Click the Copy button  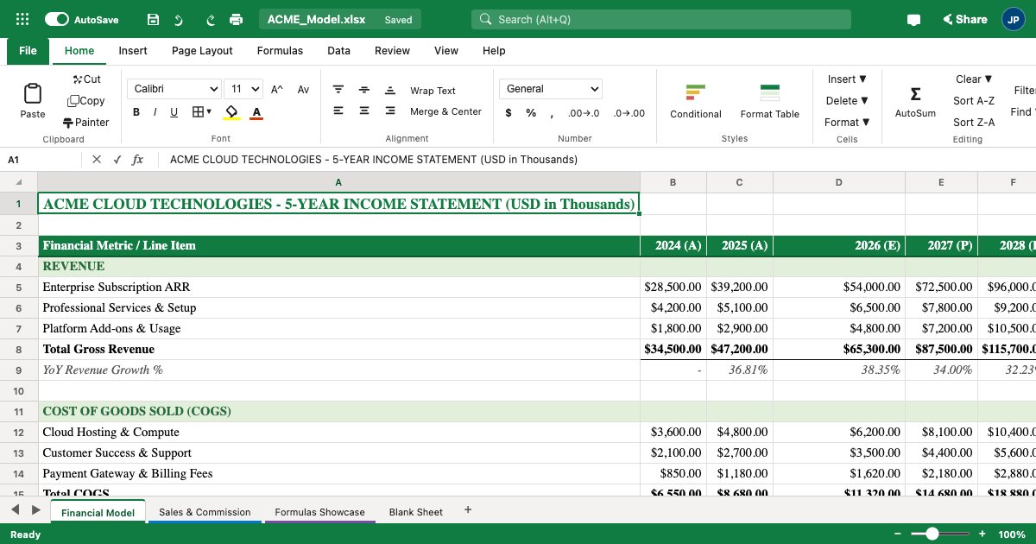[x=86, y=101]
